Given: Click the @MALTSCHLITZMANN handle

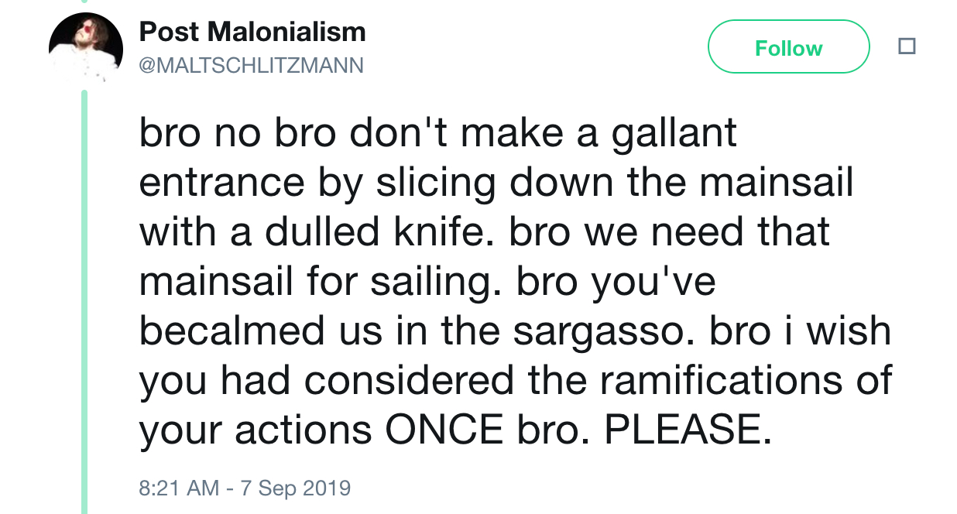Looking at the screenshot, I should pos(251,66).
